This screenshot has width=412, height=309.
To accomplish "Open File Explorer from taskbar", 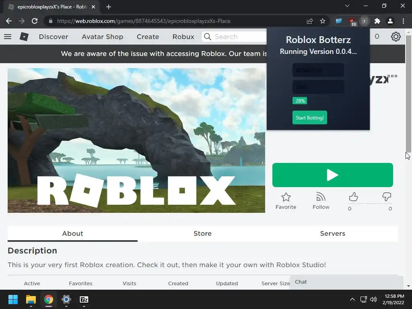I will point(31,299).
